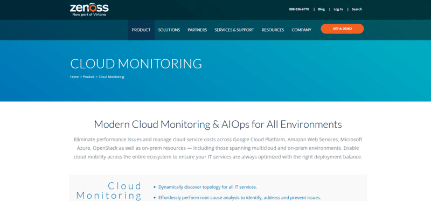Image resolution: width=431 pixels, height=201 pixels.
Task: Click Cloud Monitoring in the breadcrumb
Action: [x=112, y=77]
